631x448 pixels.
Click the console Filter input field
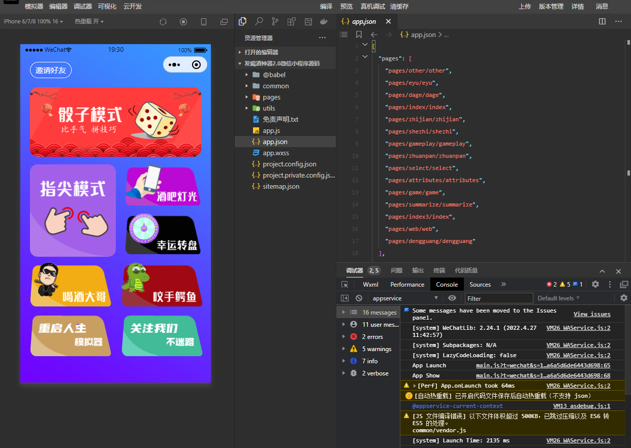click(x=499, y=298)
